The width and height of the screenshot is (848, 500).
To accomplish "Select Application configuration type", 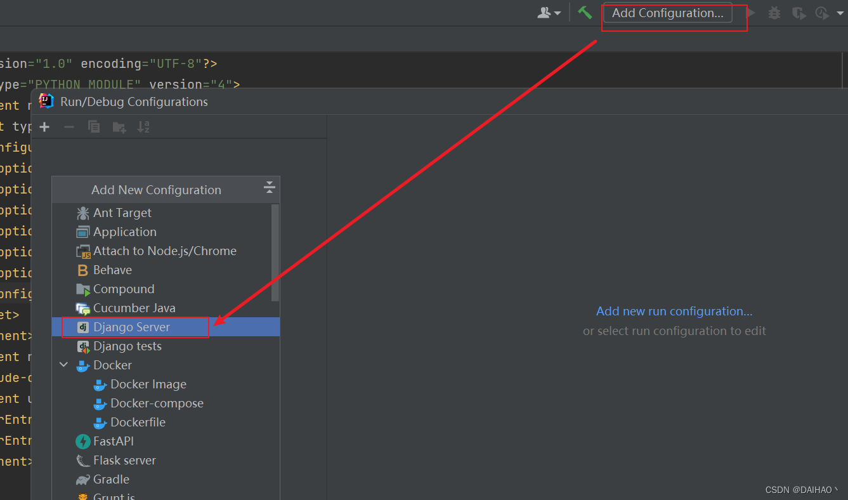I will pyautogui.click(x=166, y=232).
